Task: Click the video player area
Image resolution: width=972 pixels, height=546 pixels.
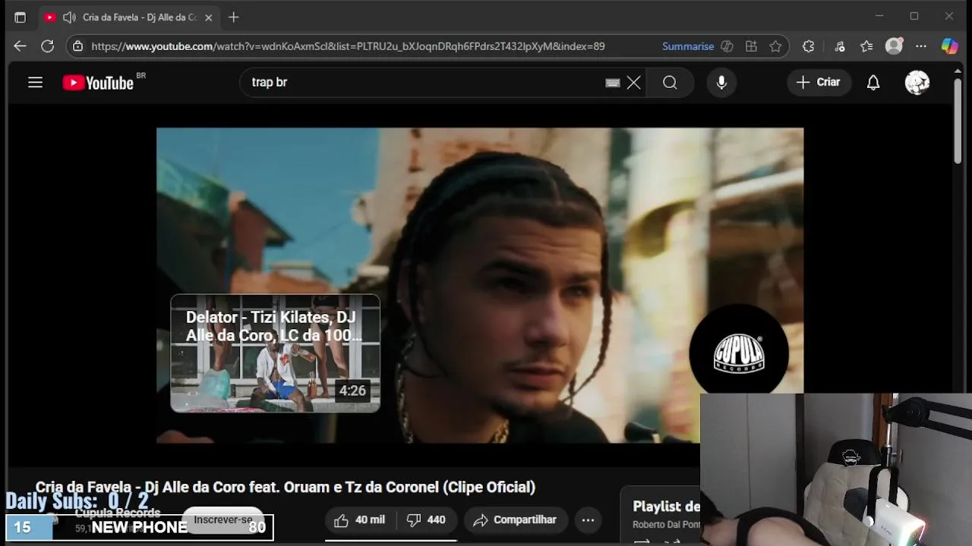Action: pyautogui.click(x=480, y=285)
